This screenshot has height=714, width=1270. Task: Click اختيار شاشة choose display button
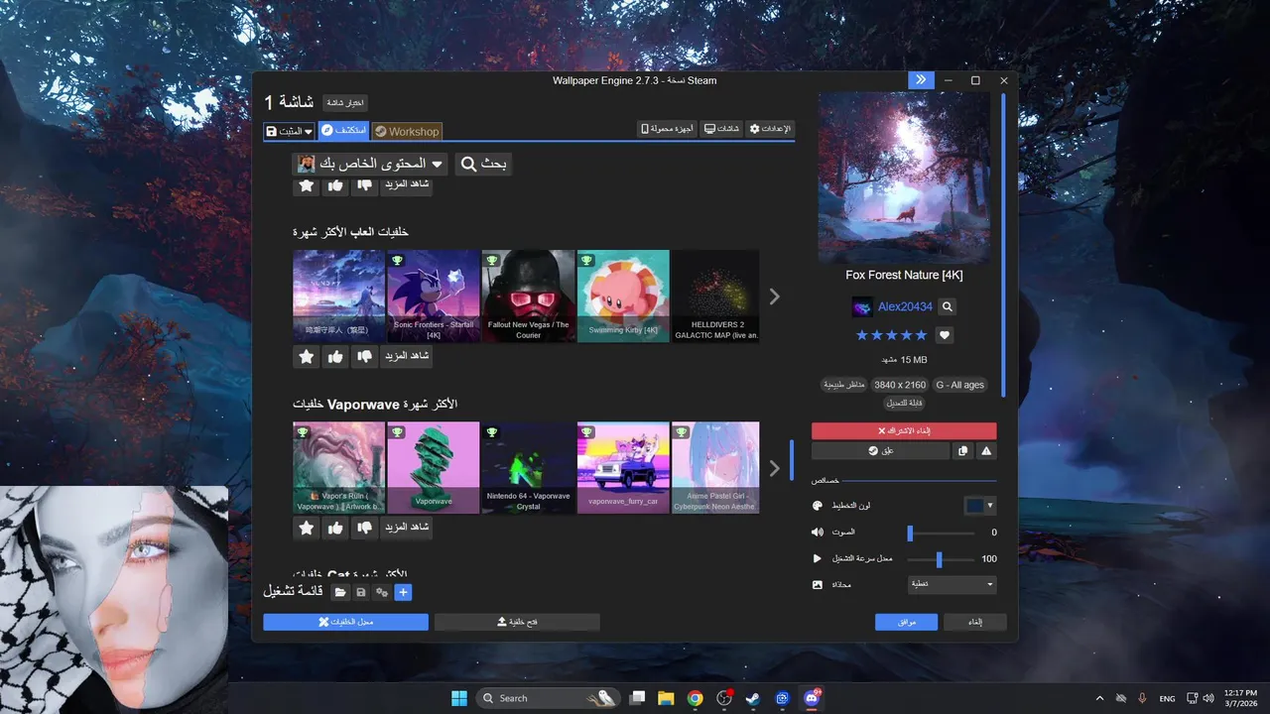(x=344, y=102)
